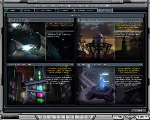Click the 'You need to destroy 2 civilizations' text
This screenshot has width=150, height=120.
[x=59, y=35]
